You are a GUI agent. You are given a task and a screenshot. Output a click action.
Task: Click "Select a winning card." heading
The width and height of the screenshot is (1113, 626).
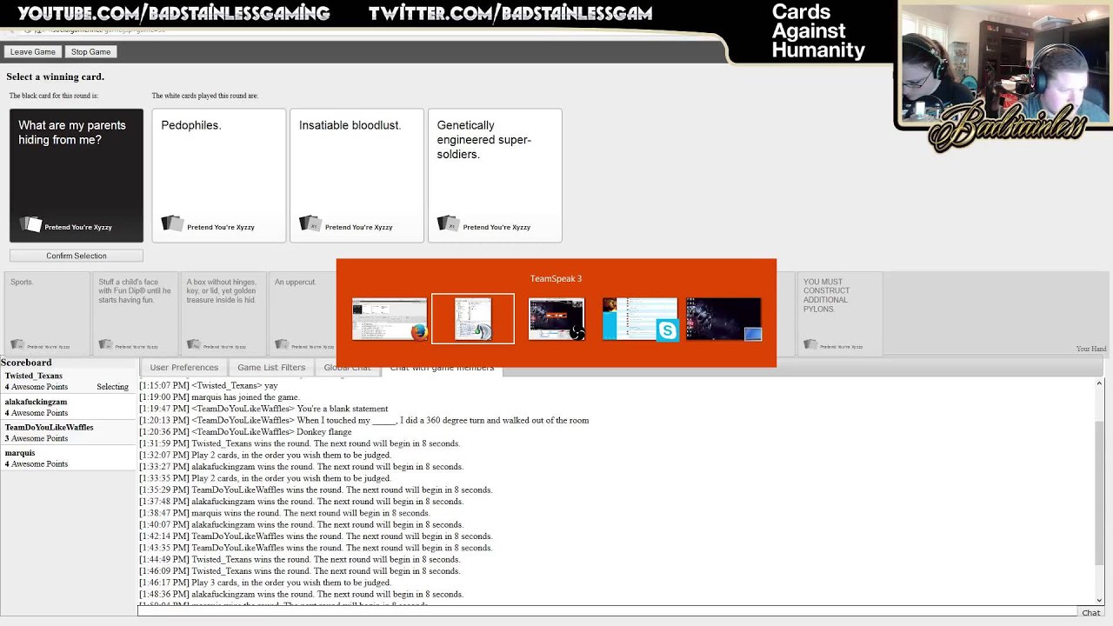point(55,77)
